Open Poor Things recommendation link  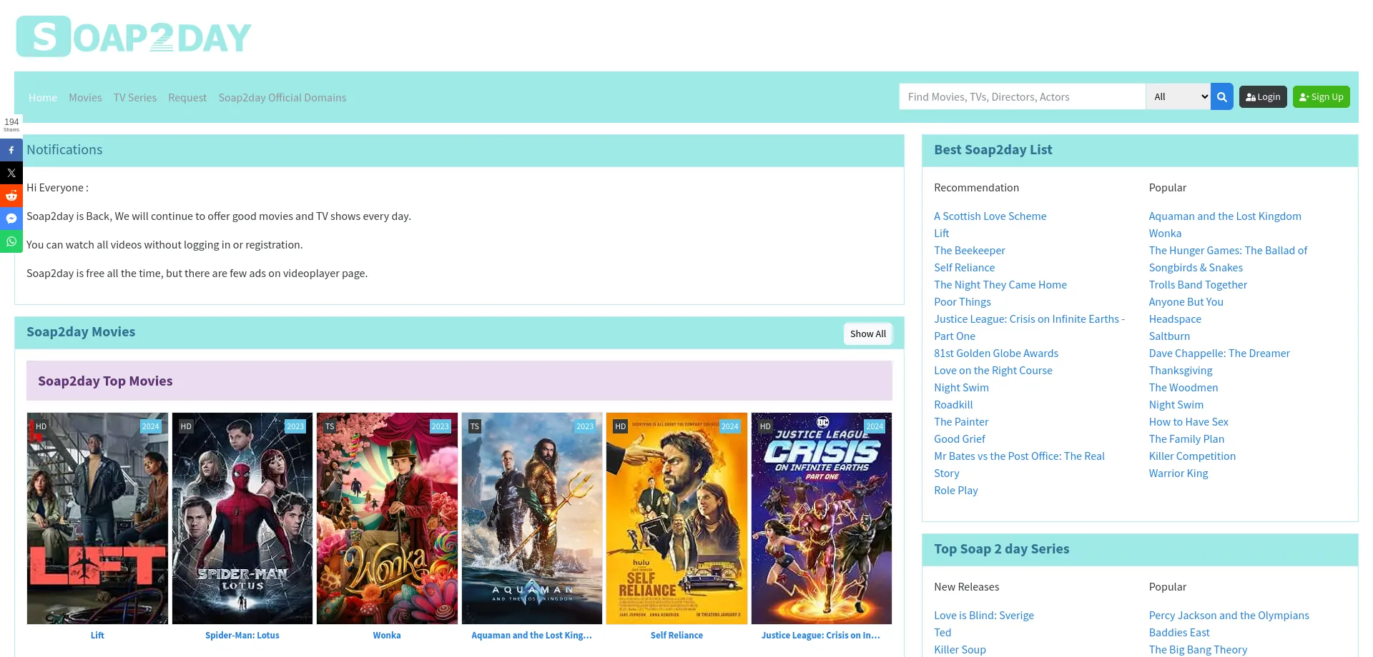pyautogui.click(x=962, y=302)
